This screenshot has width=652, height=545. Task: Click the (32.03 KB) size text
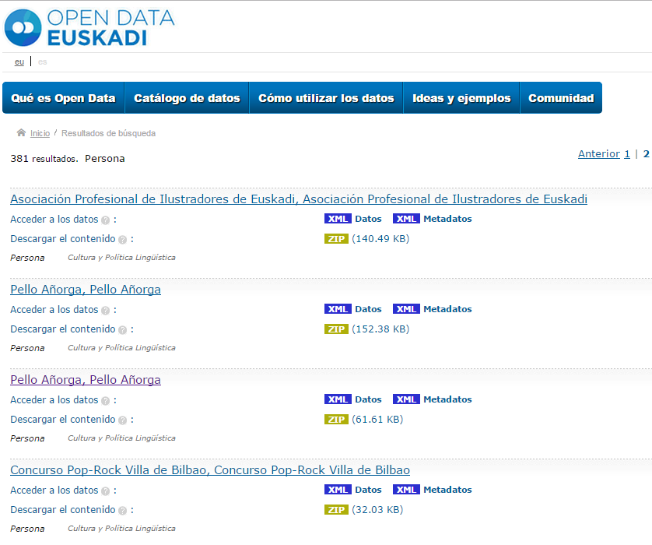pos(377,510)
